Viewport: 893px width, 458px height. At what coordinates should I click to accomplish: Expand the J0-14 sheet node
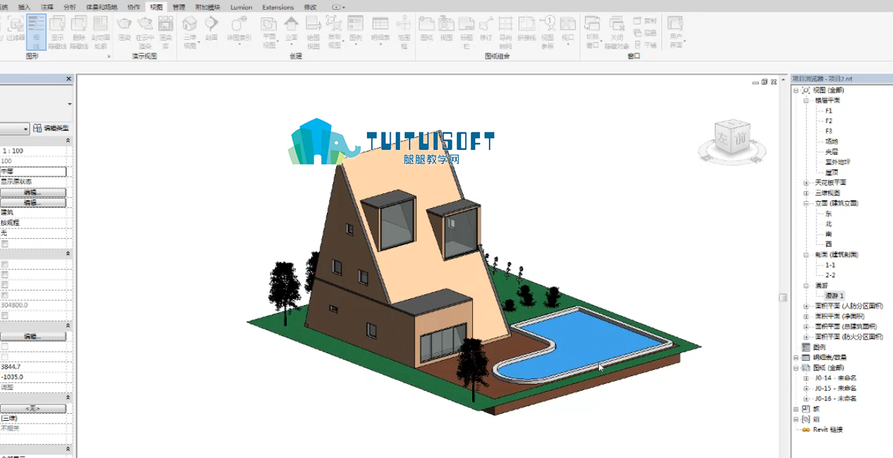tap(807, 378)
